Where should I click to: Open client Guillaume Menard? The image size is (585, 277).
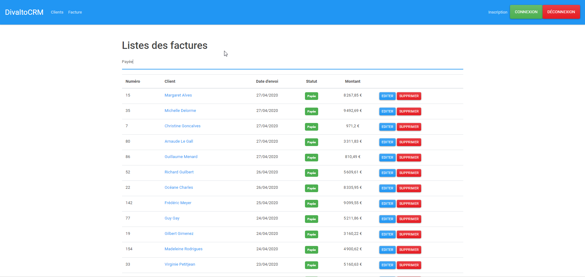pyautogui.click(x=181, y=157)
